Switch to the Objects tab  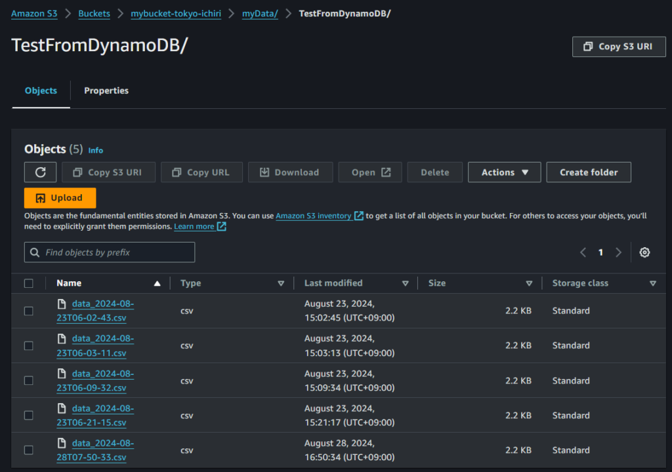[x=41, y=90]
